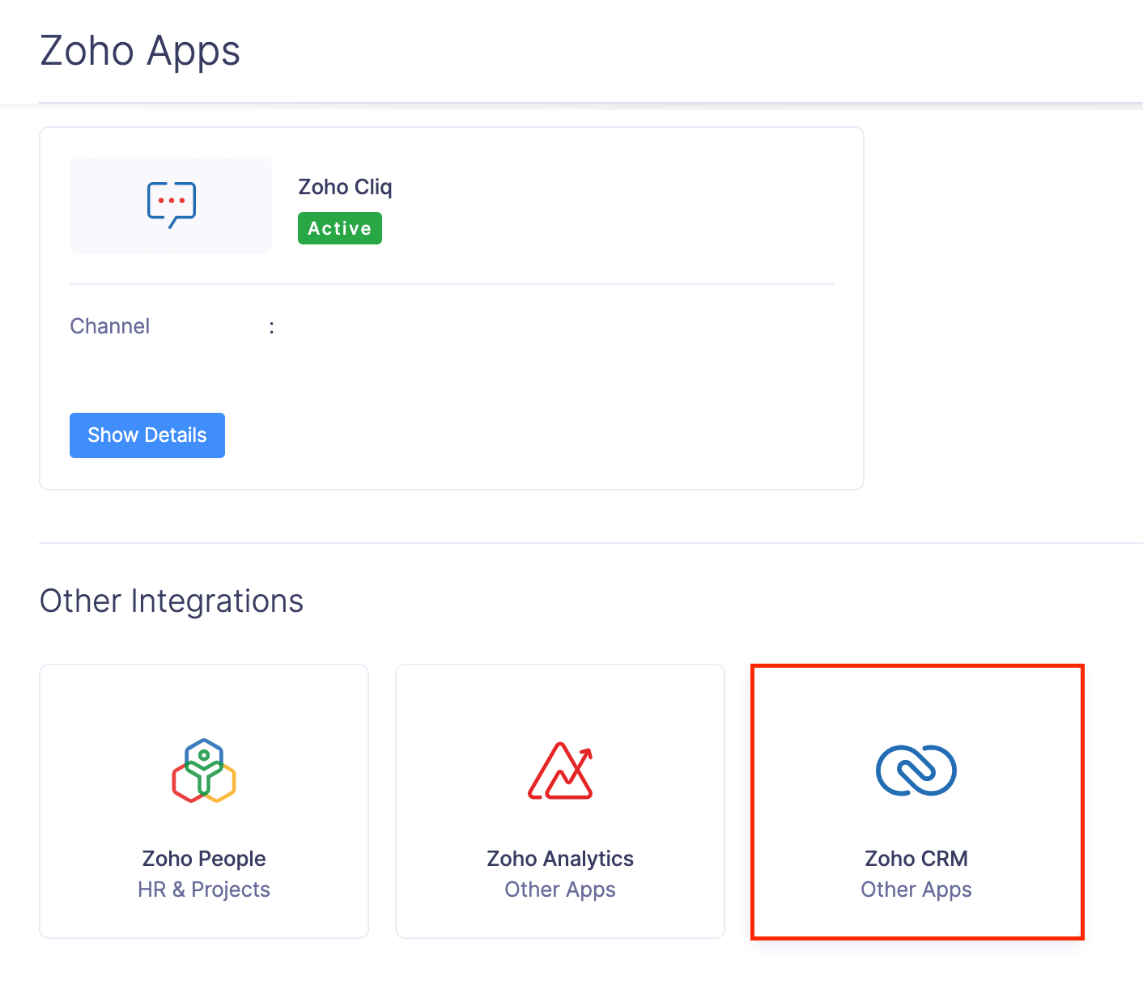Viewport: 1143px width, 1002px height.
Task: Select the Zoho People hexagon icon
Action: (x=203, y=770)
